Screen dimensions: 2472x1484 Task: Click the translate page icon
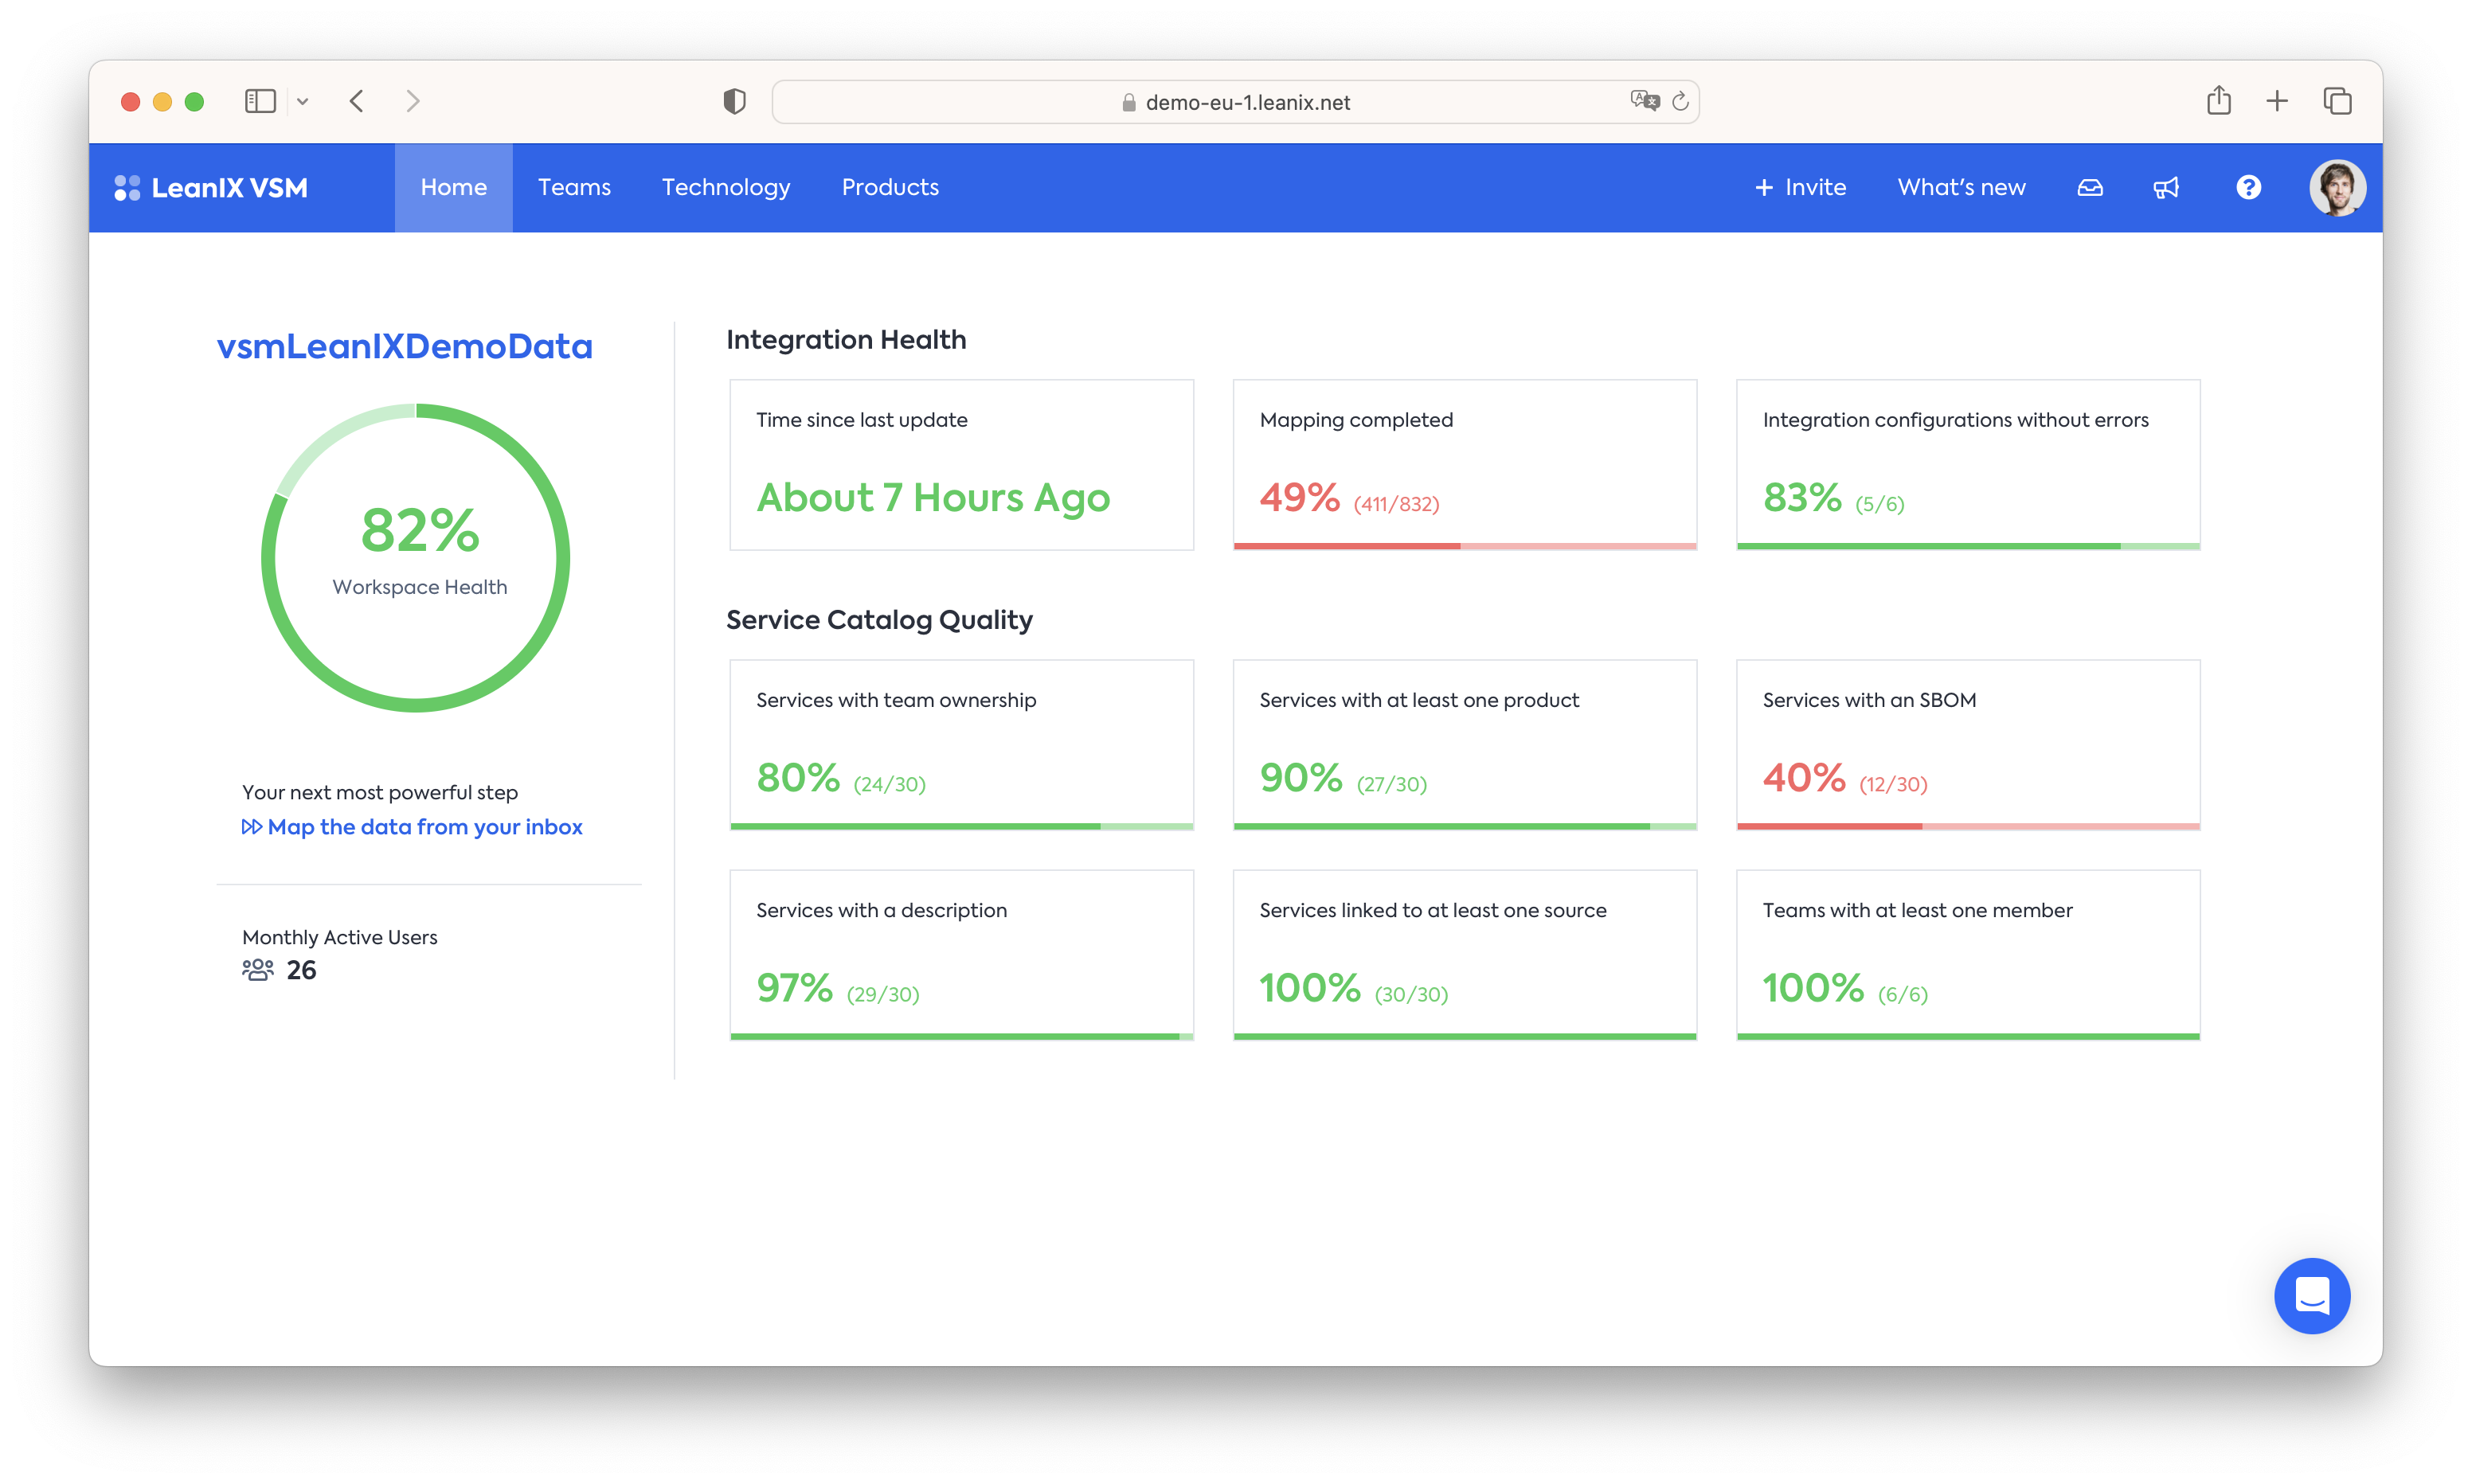point(1644,101)
